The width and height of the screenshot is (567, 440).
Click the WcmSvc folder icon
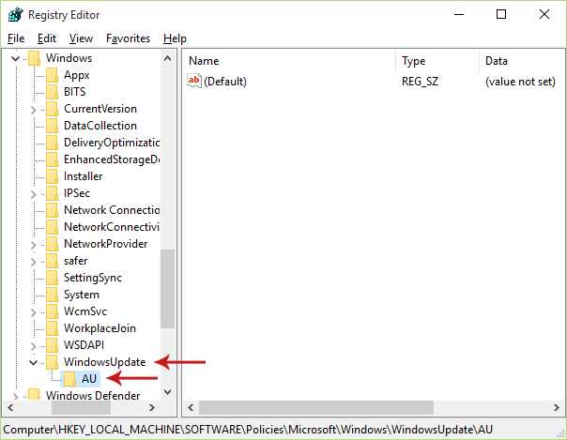click(x=52, y=311)
